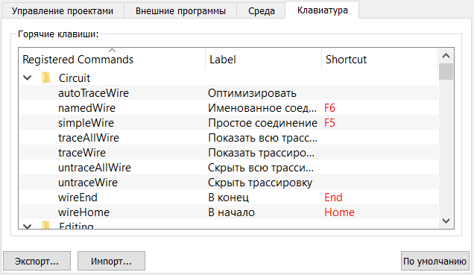Click the Импорт... button
The height and width of the screenshot is (275, 474).
(111, 261)
